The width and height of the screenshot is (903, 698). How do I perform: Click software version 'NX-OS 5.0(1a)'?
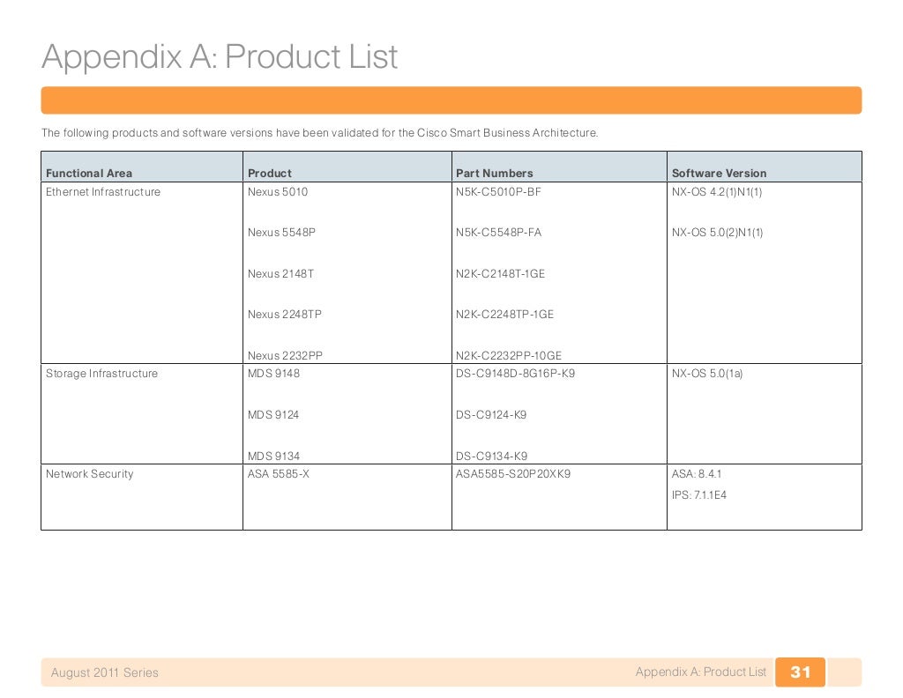tap(707, 374)
